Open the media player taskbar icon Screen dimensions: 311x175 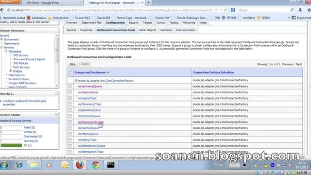click(49, 165)
